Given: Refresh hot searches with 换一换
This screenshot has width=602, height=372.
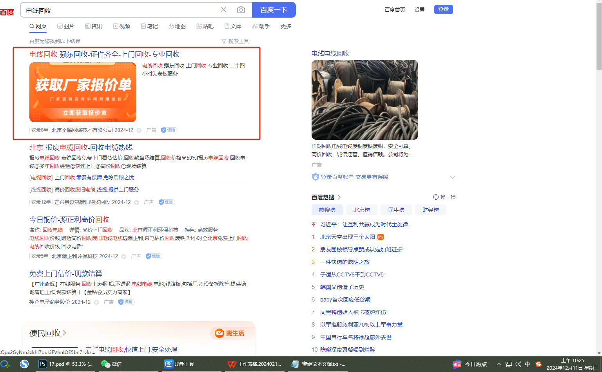Looking at the screenshot, I should [444, 197].
